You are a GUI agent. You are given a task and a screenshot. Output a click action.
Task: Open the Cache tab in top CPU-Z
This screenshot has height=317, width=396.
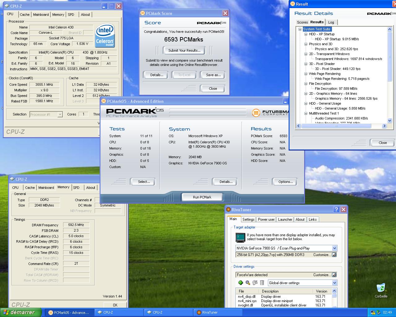25,15
